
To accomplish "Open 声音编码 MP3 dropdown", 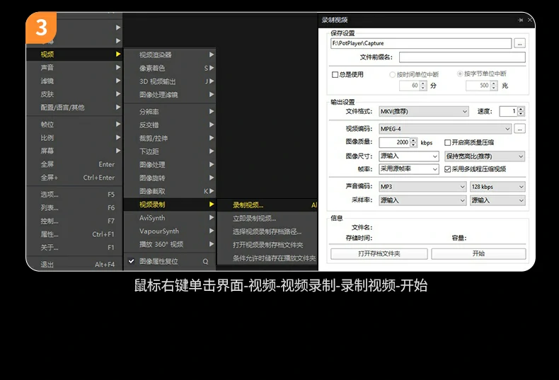I will [x=423, y=186].
